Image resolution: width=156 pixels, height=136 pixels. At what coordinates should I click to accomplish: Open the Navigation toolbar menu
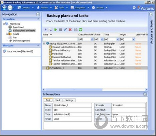click(80, 8)
